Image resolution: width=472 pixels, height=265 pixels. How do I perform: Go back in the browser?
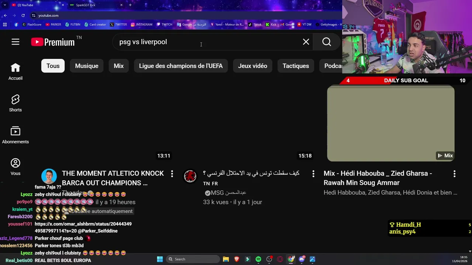6,15
